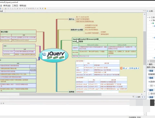Collapse the 图例 section in properties
Screen dimensions: 155x118
tap(148, 90)
